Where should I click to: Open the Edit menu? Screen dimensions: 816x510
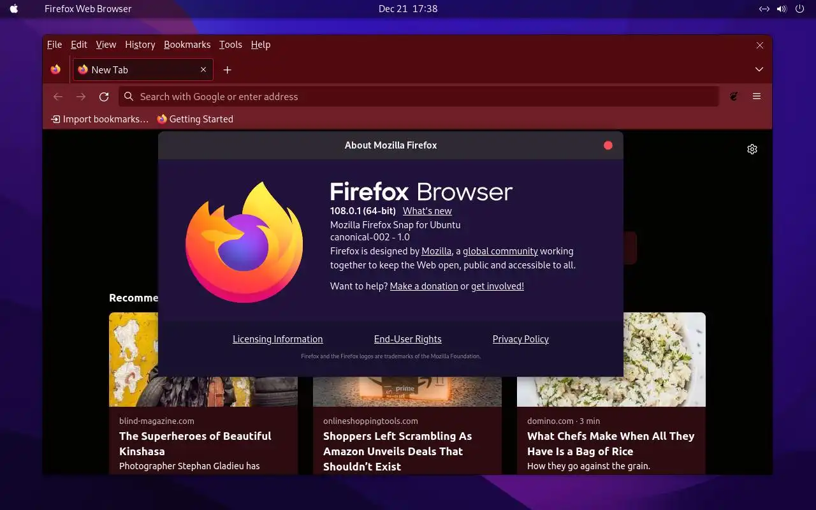[79, 45]
